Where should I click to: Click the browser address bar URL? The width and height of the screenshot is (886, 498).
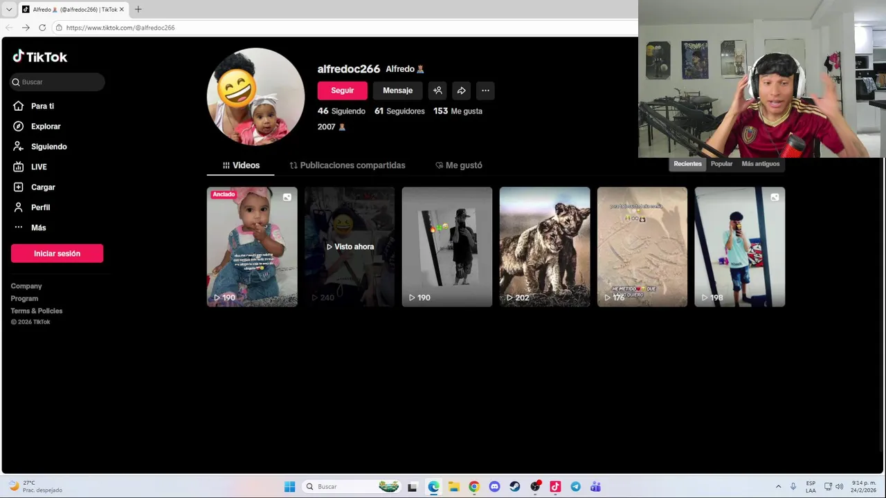[x=120, y=28]
